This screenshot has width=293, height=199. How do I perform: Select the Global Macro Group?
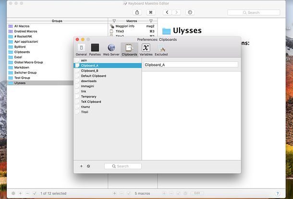coord(40,62)
